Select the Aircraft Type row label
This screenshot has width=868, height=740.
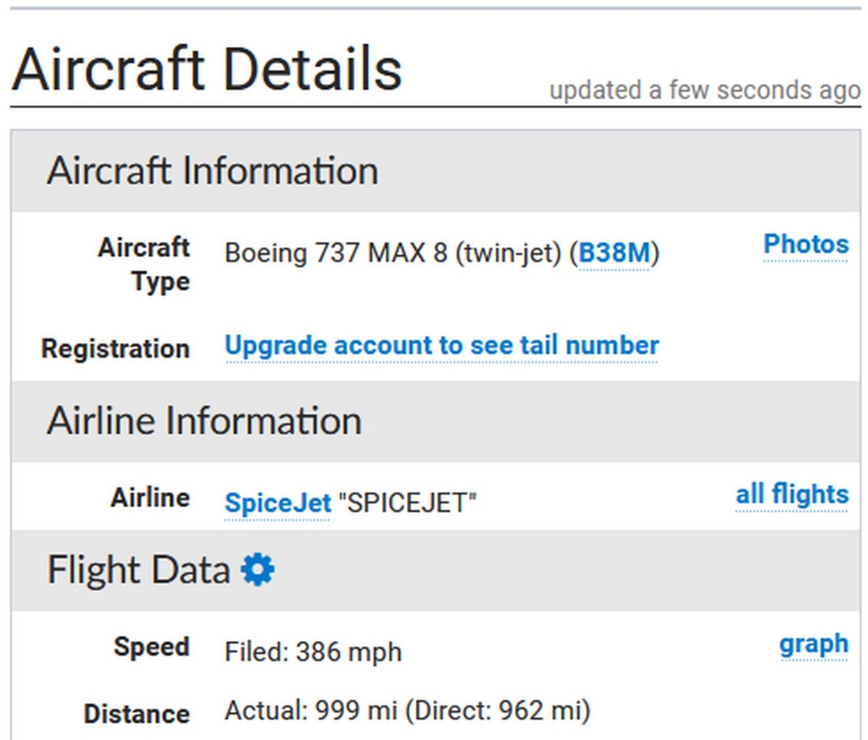pyautogui.click(x=144, y=264)
